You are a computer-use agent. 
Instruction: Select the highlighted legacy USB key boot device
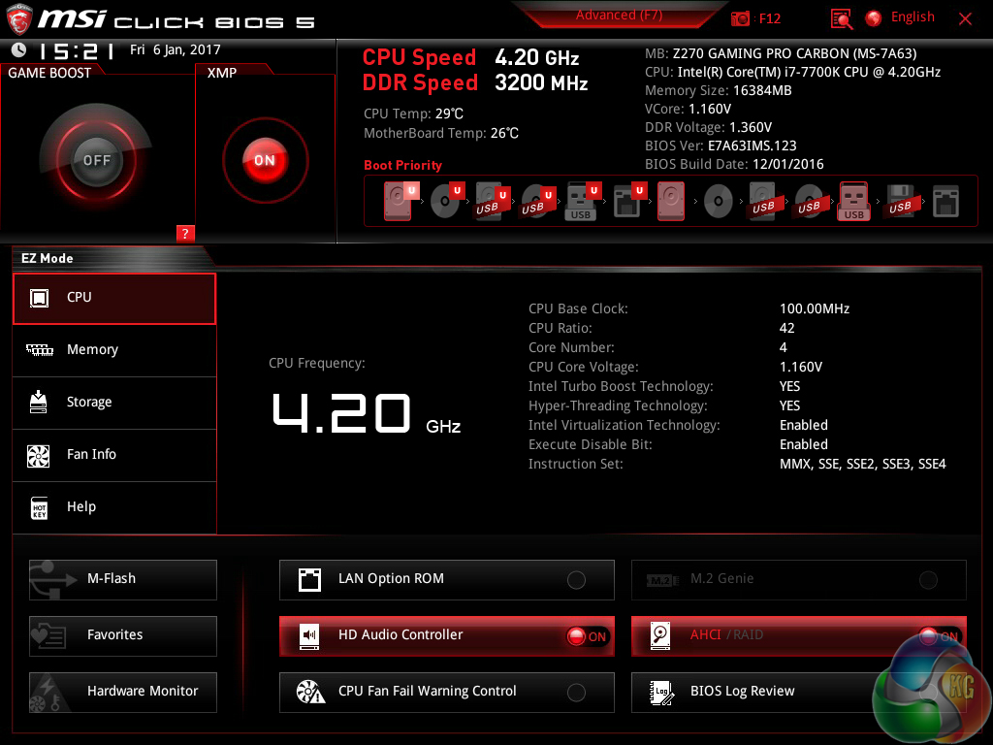[853, 201]
